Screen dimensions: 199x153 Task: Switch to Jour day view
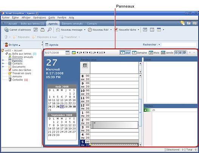pos(125,53)
